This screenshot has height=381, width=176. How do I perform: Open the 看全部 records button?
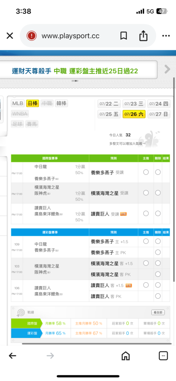tap(158, 312)
